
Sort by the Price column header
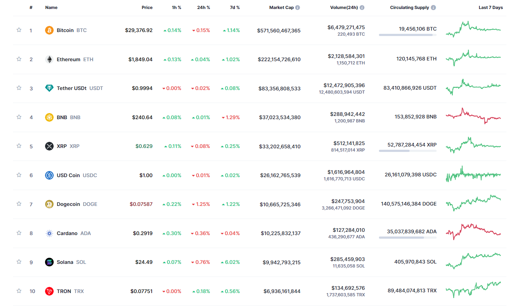(x=147, y=8)
